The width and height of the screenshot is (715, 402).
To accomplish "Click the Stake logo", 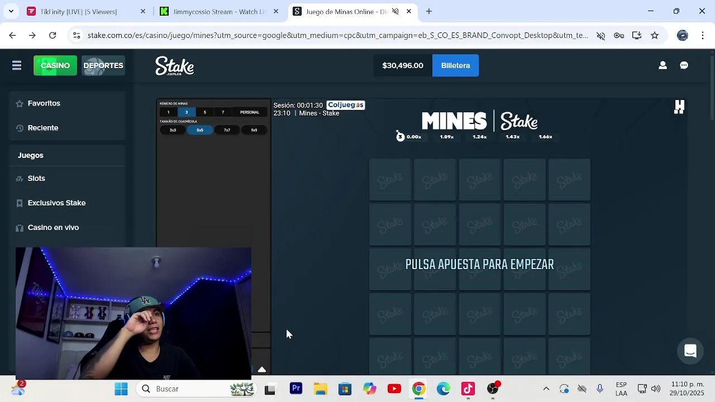I will pos(175,66).
